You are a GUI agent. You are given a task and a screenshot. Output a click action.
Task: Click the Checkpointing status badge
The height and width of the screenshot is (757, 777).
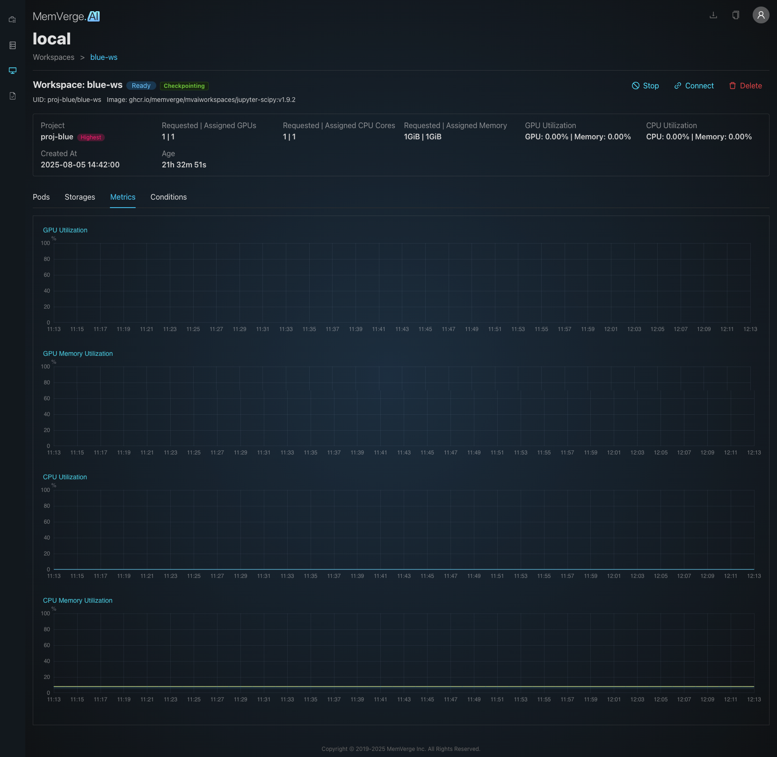click(x=184, y=86)
